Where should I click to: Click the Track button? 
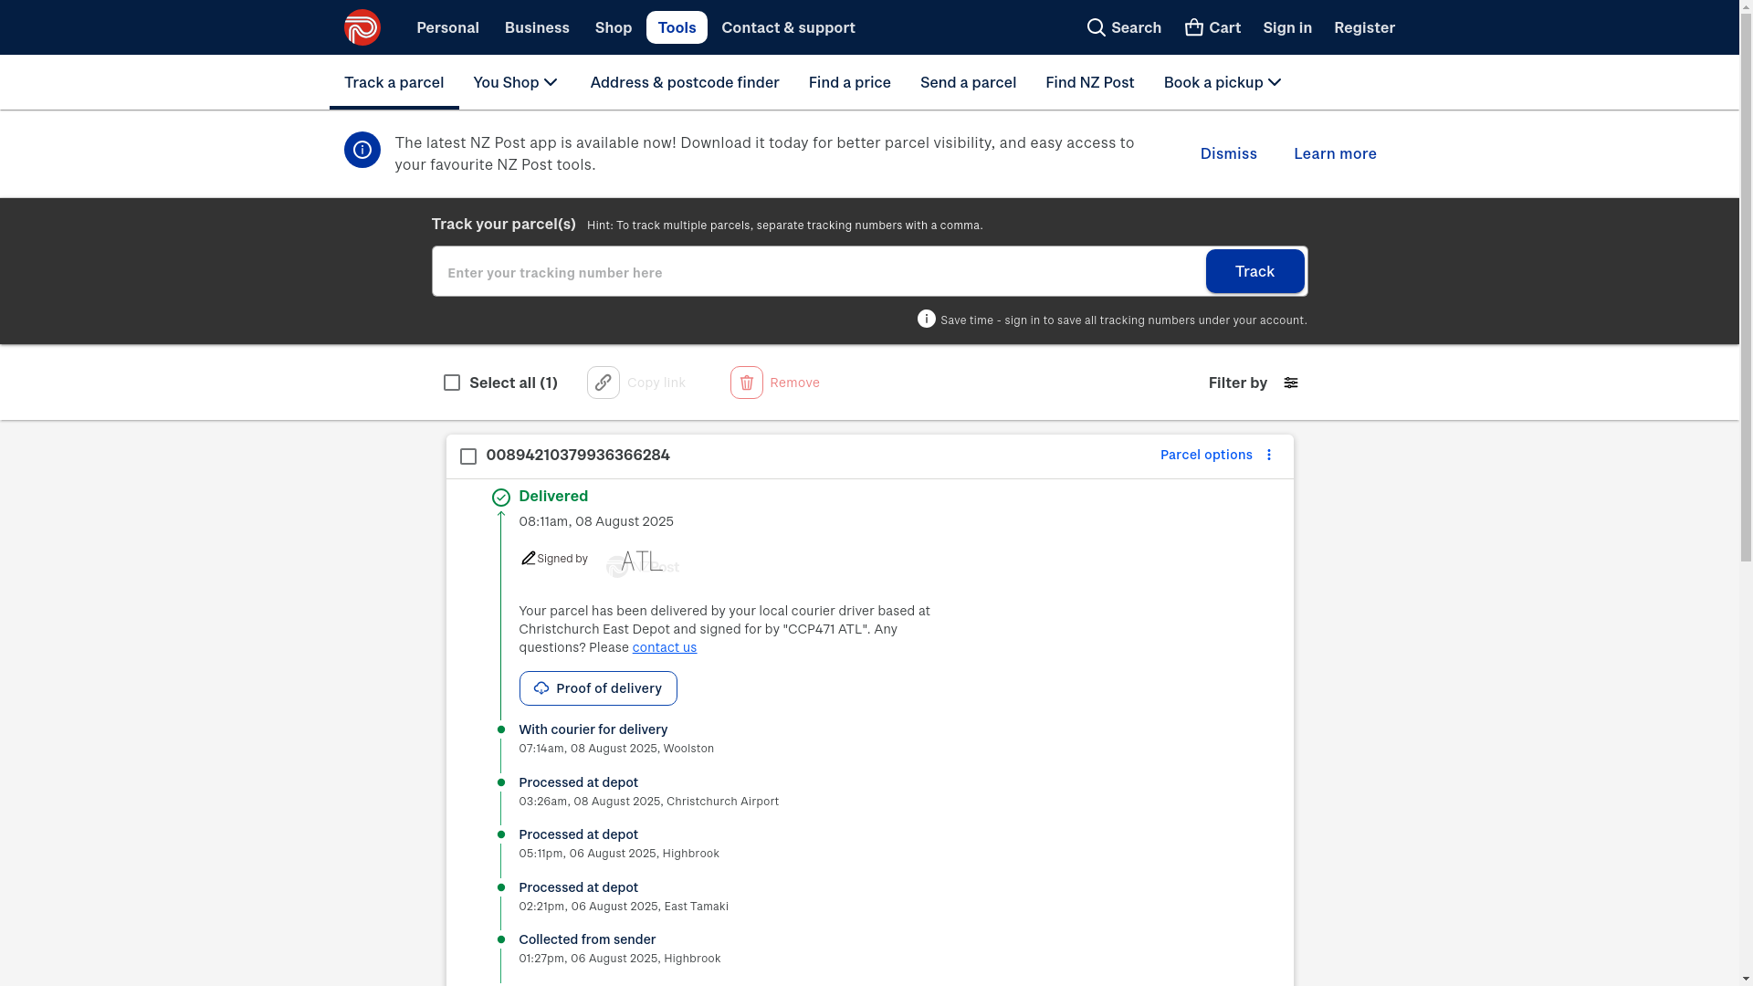(x=1254, y=271)
